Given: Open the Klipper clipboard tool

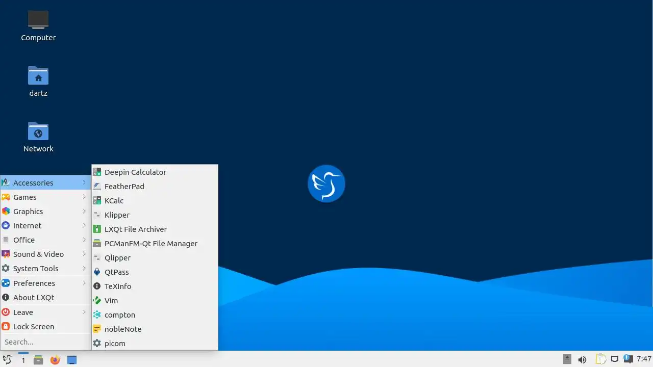Looking at the screenshot, I should click(155, 215).
